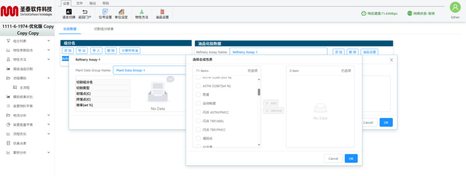This screenshot has width=466, height=176.
Task: Click the flask icon beside sidebar 物性方法
Action: [8, 60]
